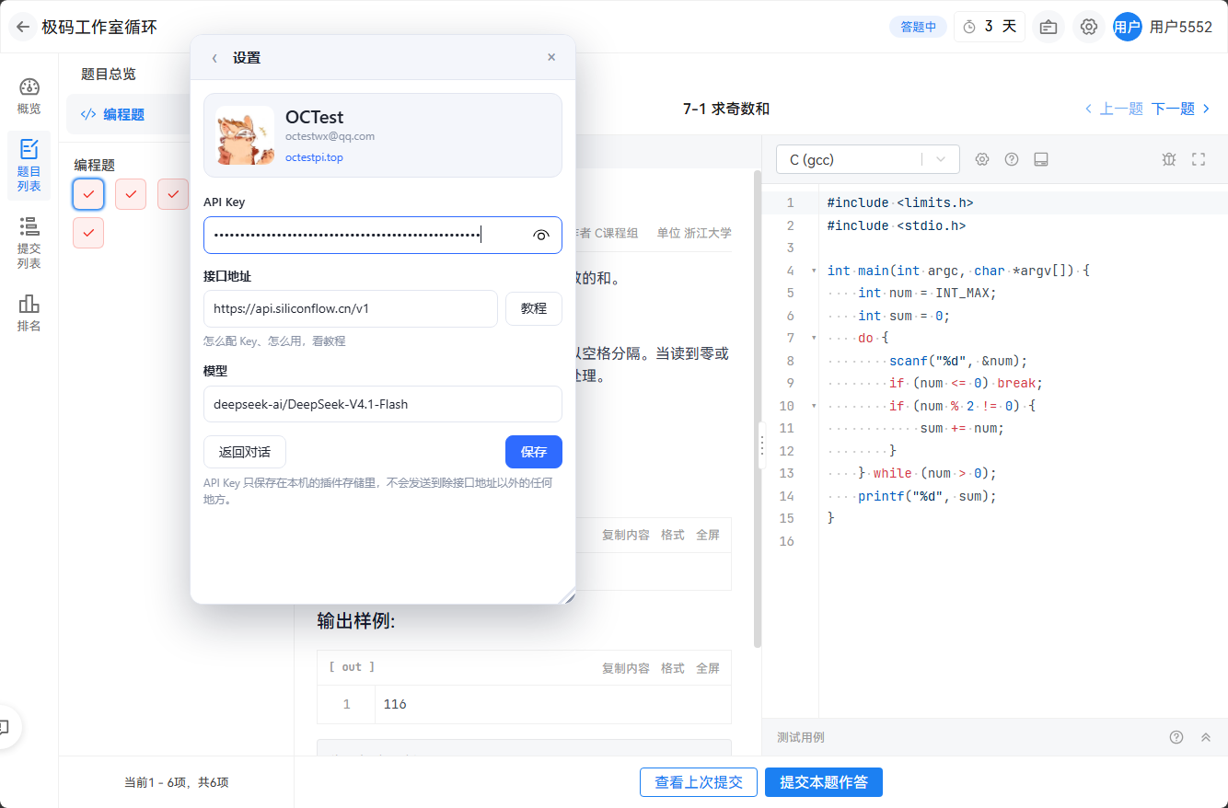Click the 测试用例 help icon
The image size is (1228, 808).
(x=1176, y=737)
